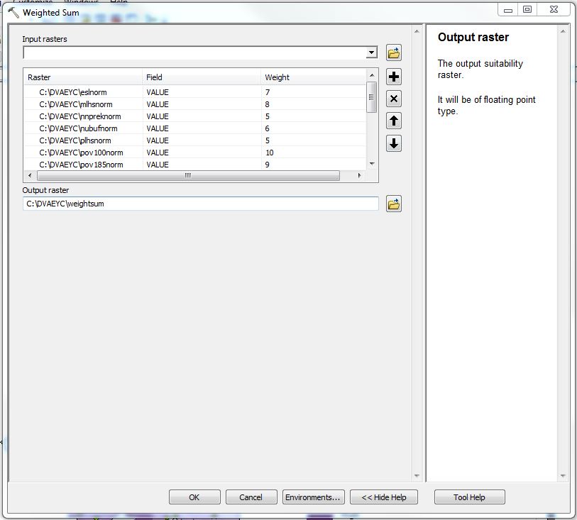Click the Hide Help button
The image size is (577, 520).
pyautogui.click(x=384, y=497)
